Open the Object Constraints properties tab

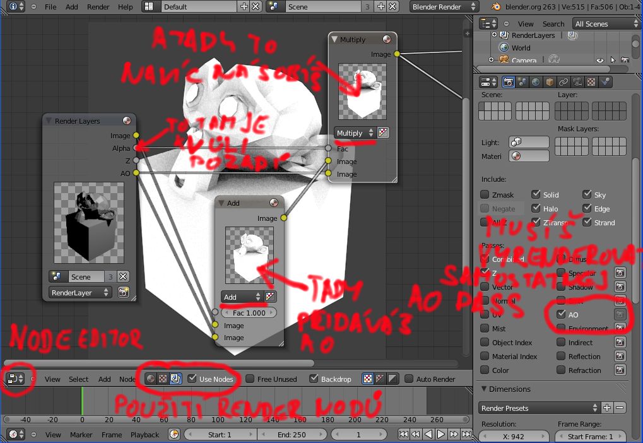[563, 82]
